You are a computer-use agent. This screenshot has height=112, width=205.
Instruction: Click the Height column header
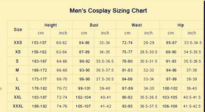50,25
